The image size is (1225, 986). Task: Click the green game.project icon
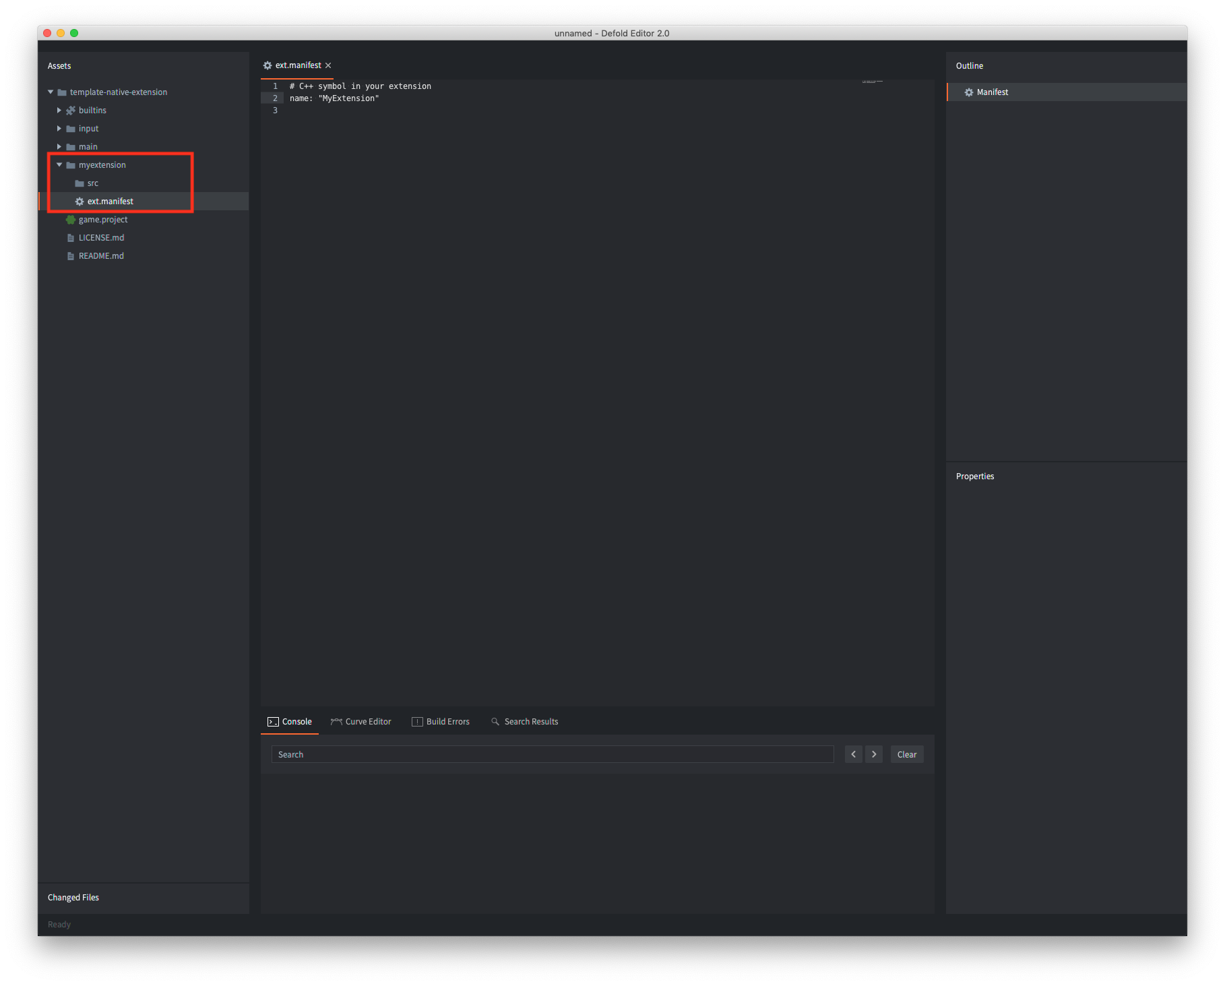71,220
